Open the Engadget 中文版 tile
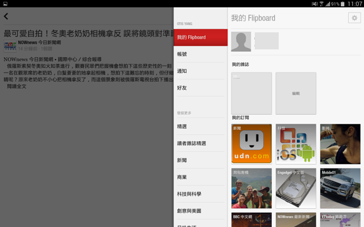The image size is (364, 227). click(x=296, y=188)
